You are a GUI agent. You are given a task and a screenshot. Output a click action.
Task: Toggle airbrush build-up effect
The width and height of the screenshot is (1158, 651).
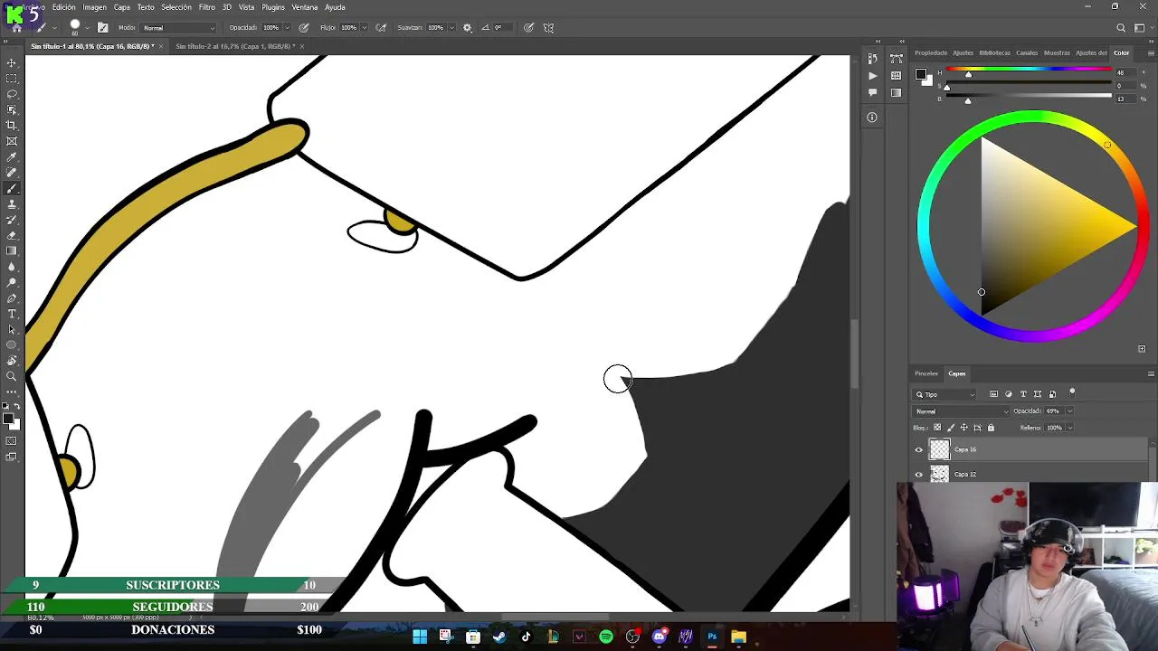coord(381,28)
